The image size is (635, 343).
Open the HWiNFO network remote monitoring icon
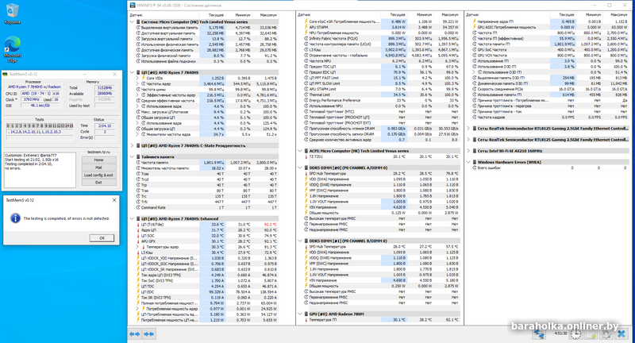(539, 334)
